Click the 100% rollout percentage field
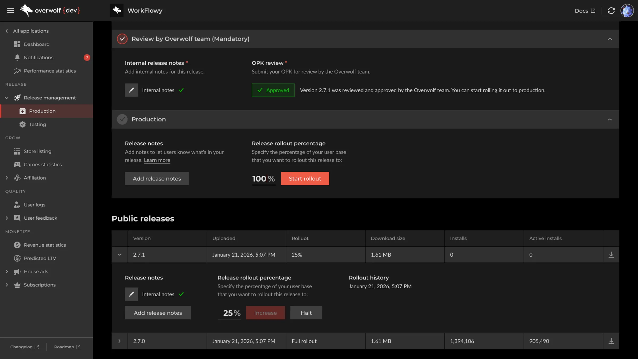 (x=263, y=178)
